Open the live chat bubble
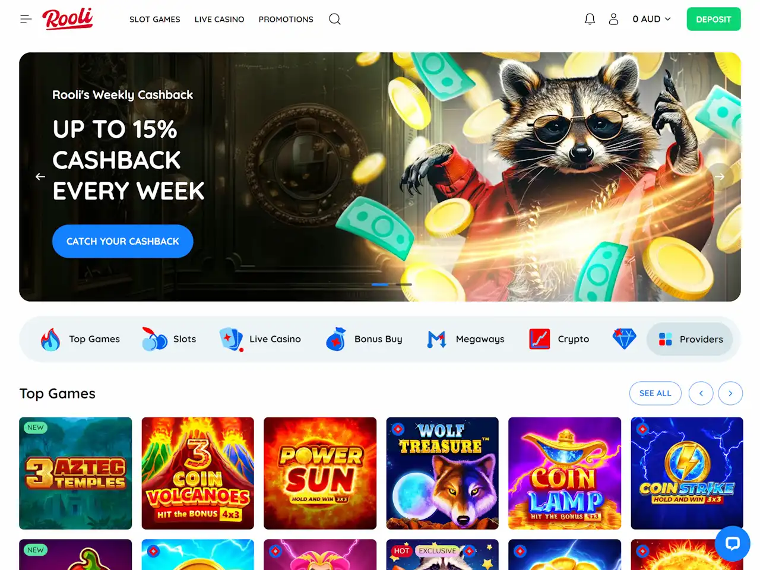Screen dimensions: 760x570 pyautogui.click(x=733, y=543)
